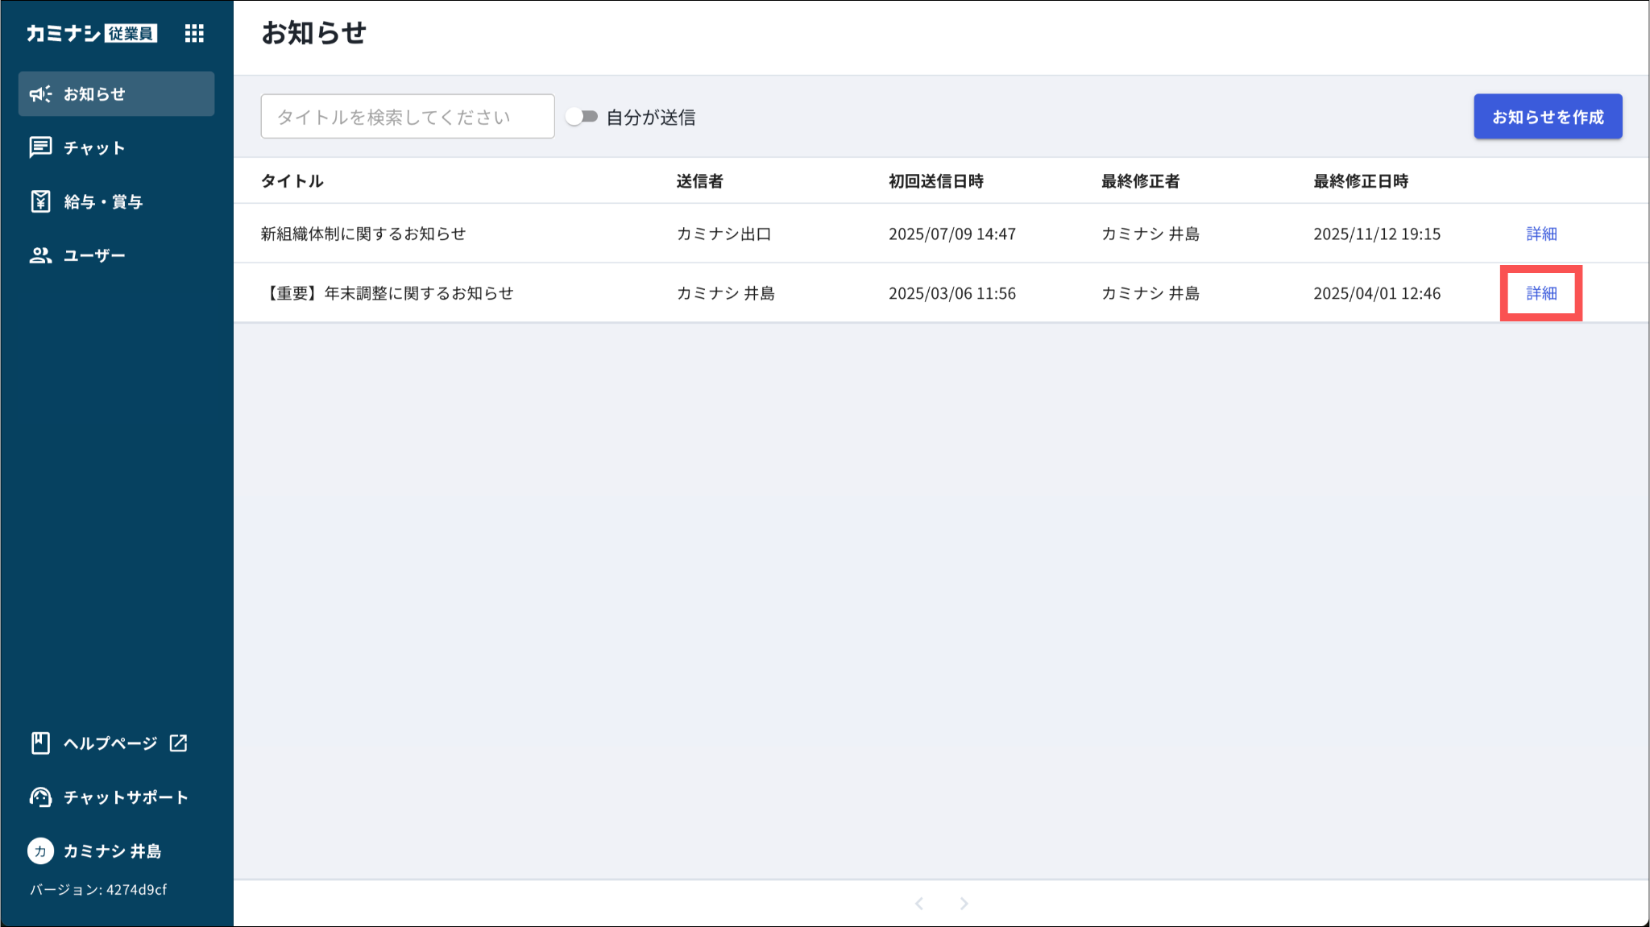
Task: Toggle the 自分が送信 switch
Action: pyautogui.click(x=582, y=117)
